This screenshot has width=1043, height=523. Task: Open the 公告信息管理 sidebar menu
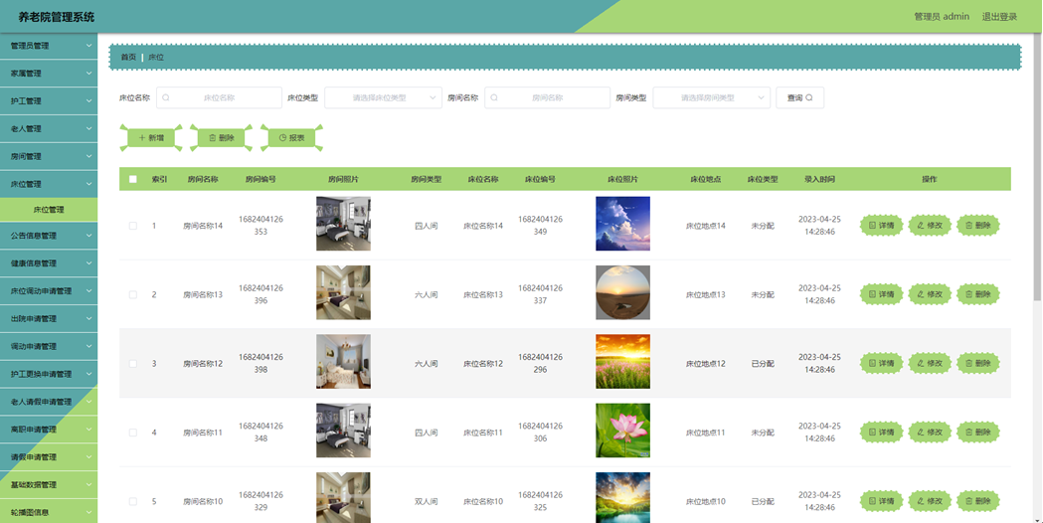pos(49,236)
